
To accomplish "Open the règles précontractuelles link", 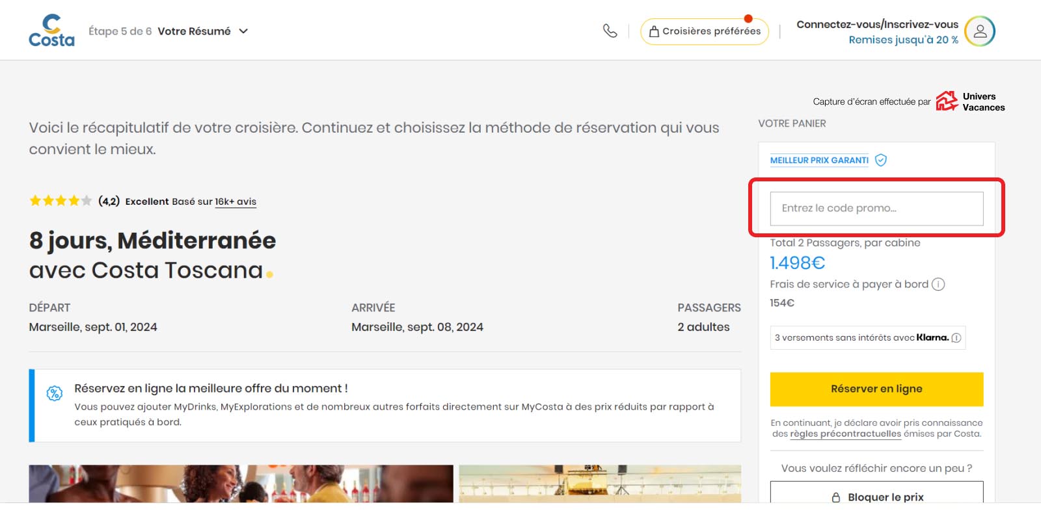I will [845, 434].
